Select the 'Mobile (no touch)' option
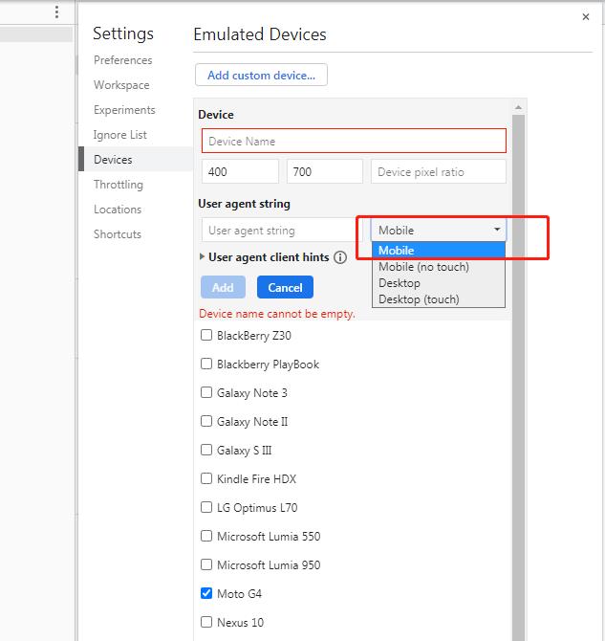The image size is (605, 641). (423, 267)
